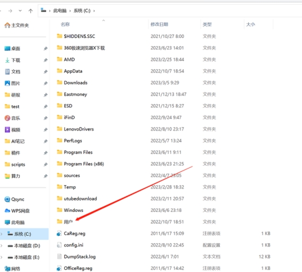Expand 本地磁盘 (D:) in the tree

click(2, 245)
